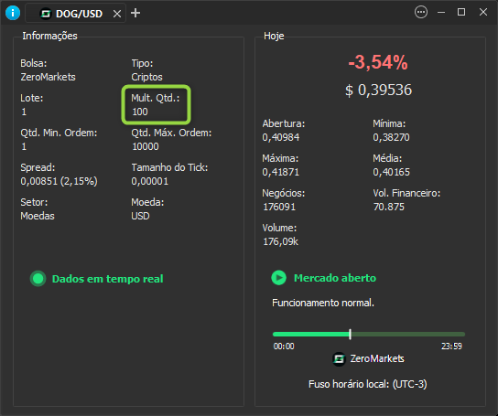Click the highlighted Mult. Qtd. value
Image resolution: width=498 pixels, height=416 pixels.
140,112
